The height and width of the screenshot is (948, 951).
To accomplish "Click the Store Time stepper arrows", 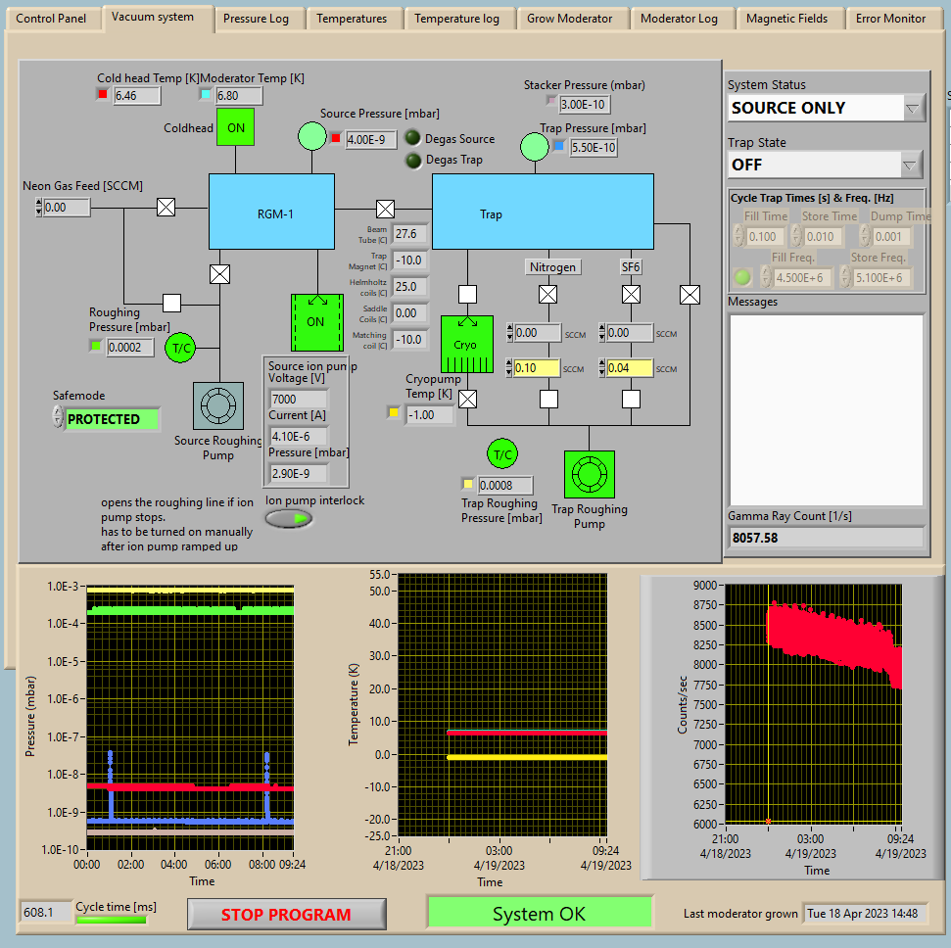I will (x=796, y=235).
